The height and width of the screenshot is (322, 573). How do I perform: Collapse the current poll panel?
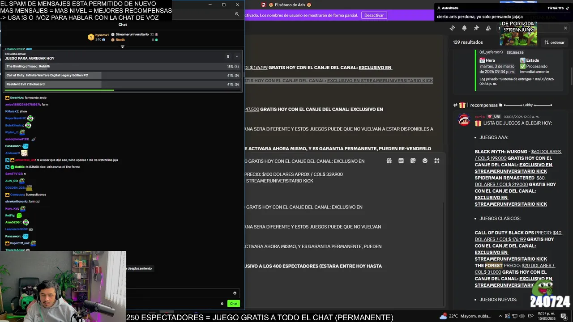[237, 56]
